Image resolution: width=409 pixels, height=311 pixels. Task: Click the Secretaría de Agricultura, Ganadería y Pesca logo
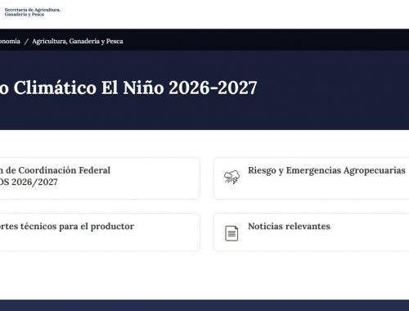[x=33, y=12]
